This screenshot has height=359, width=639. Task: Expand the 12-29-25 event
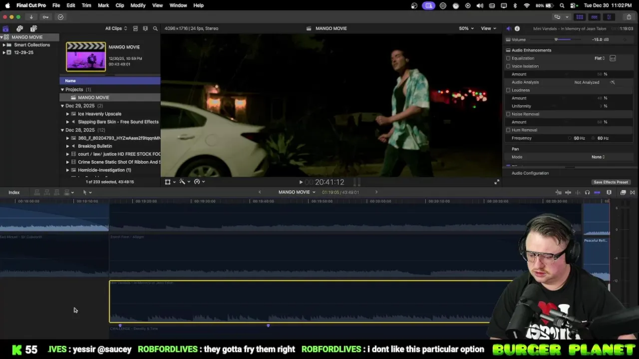[x=4, y=52]
